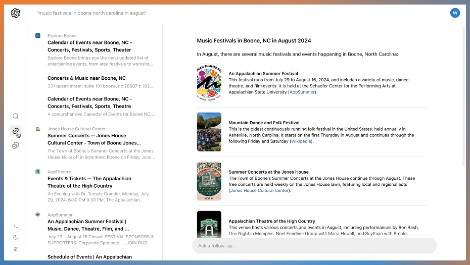Toggle dark mode moon icon
This screenshot has height=265, width=470.
point(16,237)
